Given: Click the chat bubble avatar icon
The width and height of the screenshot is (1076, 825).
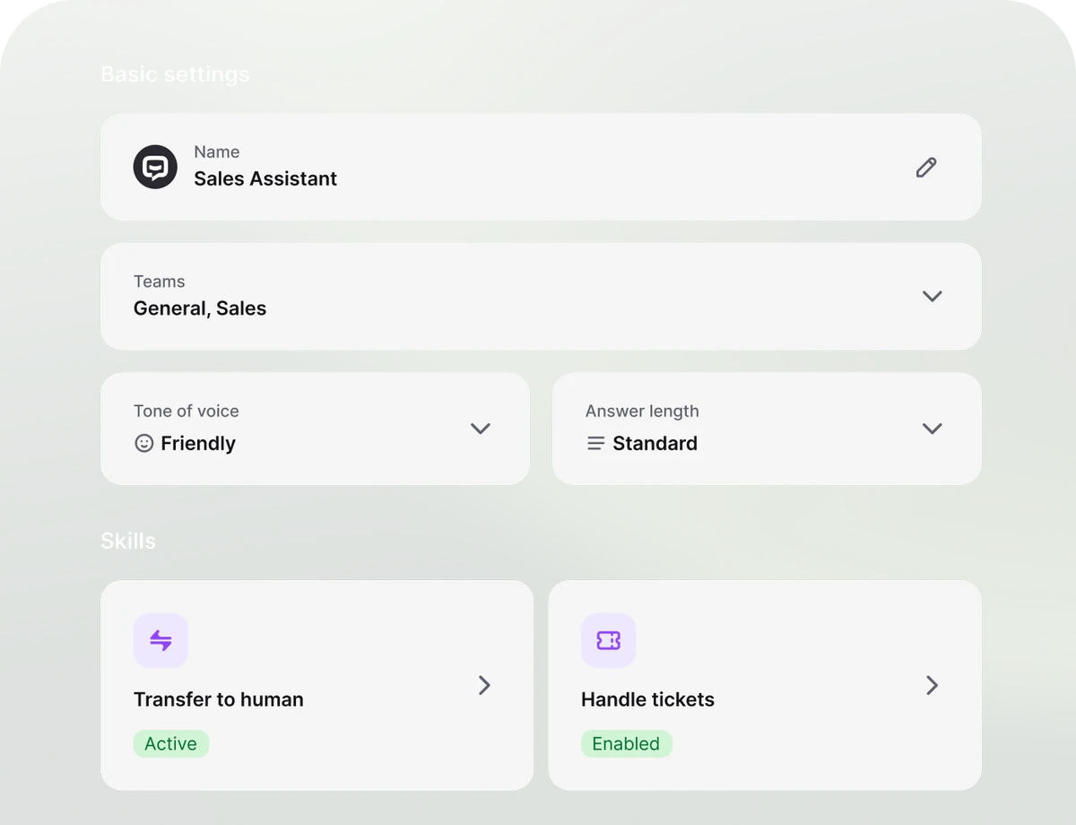Looking at the screenshot, I should [x=155, y=167].
